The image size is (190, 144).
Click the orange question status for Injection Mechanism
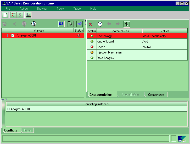pos(92,52)
